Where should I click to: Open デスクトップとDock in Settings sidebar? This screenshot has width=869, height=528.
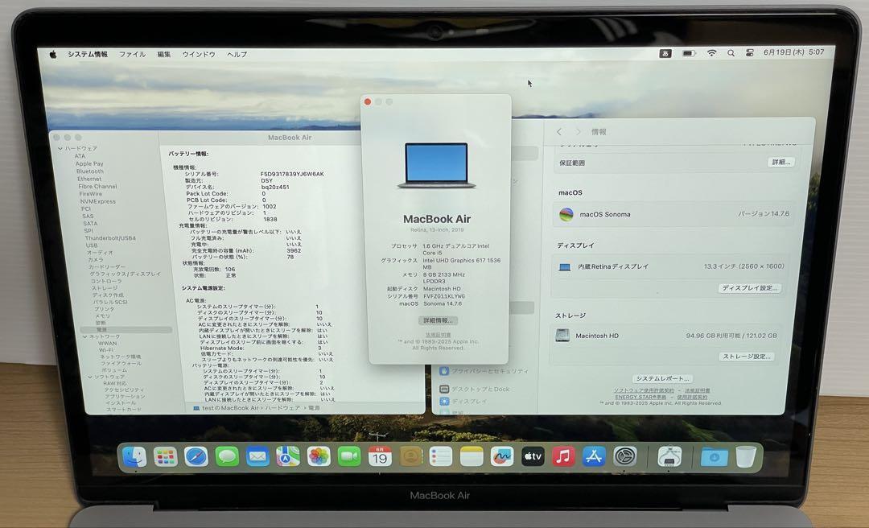475,389
